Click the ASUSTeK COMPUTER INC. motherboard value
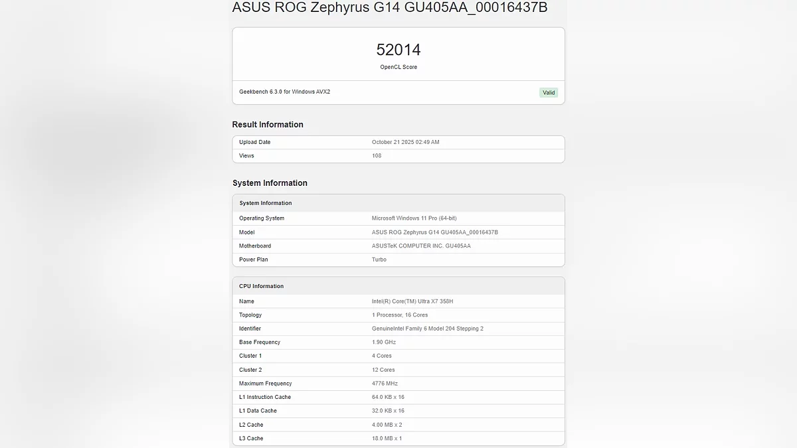The height and width of the screenshot is (448, 797). [421, 246]
